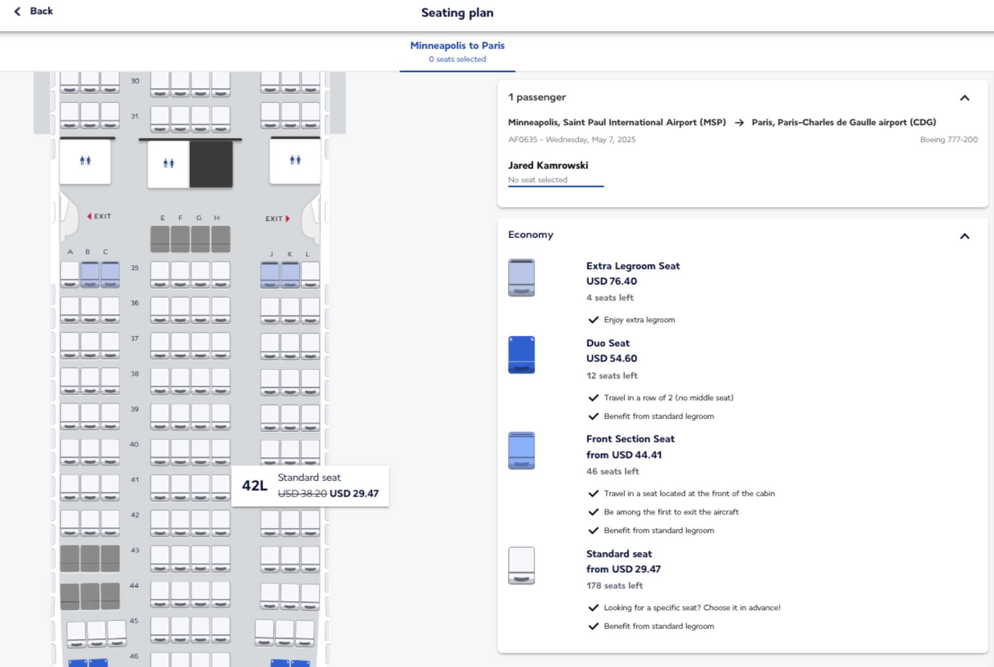994x667 pixels.
Task: Click the arrow icon between MSP and CDG
Action: [x=739, y=123]
